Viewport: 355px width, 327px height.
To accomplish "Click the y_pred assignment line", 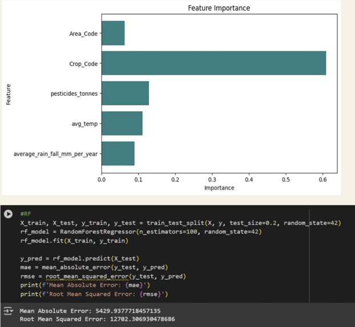I will [80, 259].
